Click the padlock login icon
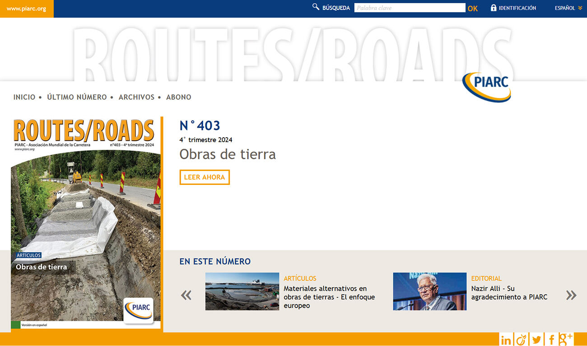Viewport: 587px width, 346px height. click(x=494, y=8)
